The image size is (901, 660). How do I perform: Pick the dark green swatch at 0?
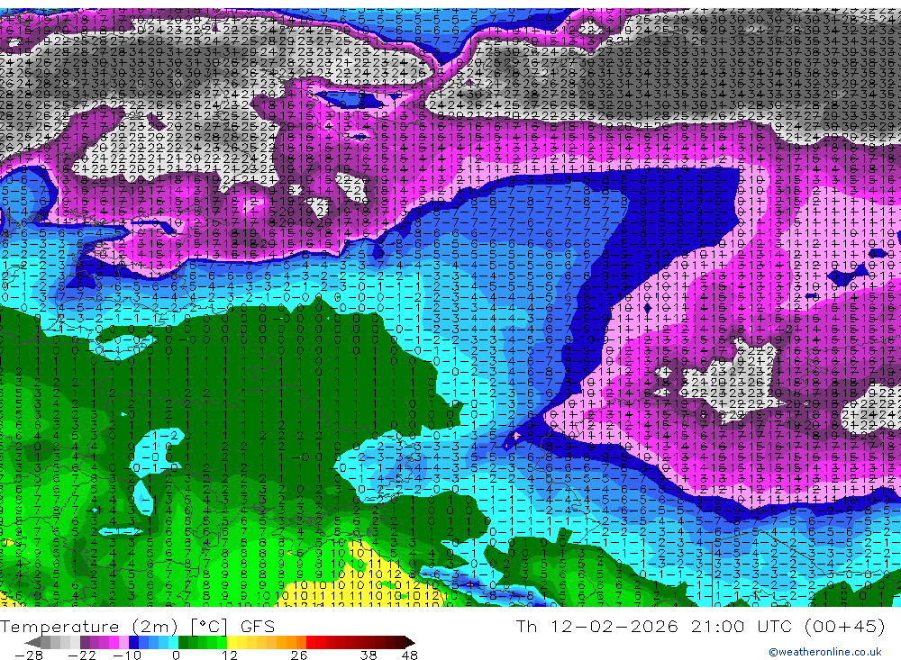[x=183, y=642]
